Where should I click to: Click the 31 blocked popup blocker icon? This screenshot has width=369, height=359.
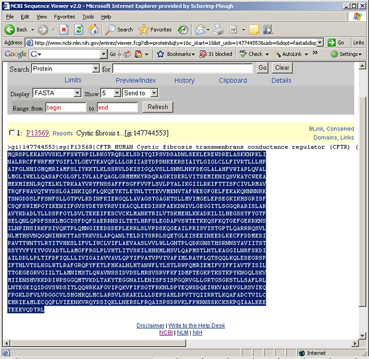203,54
